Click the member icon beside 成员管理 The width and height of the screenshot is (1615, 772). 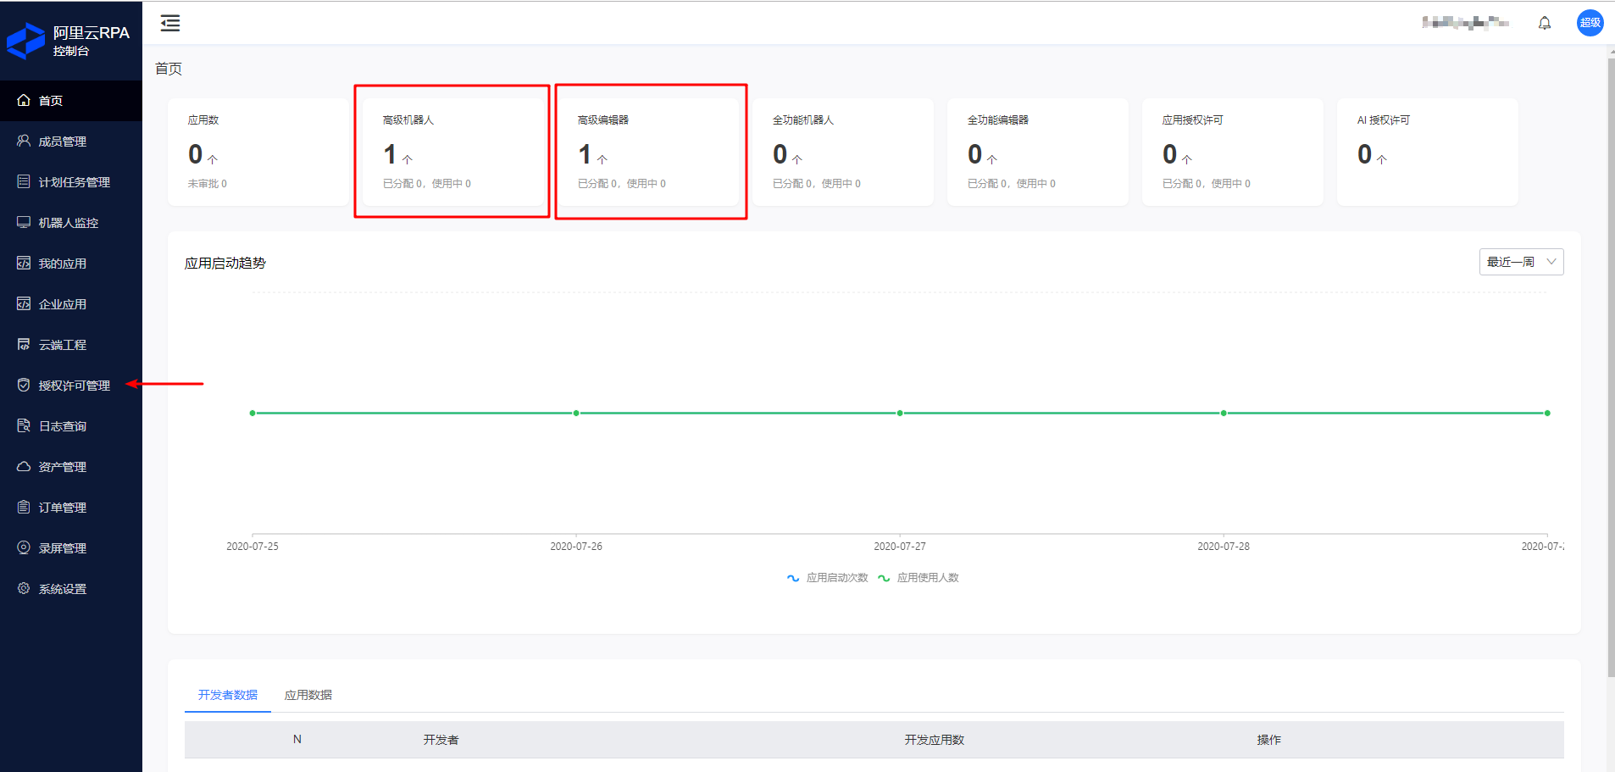pyautogui.click(x=24, y=141)
